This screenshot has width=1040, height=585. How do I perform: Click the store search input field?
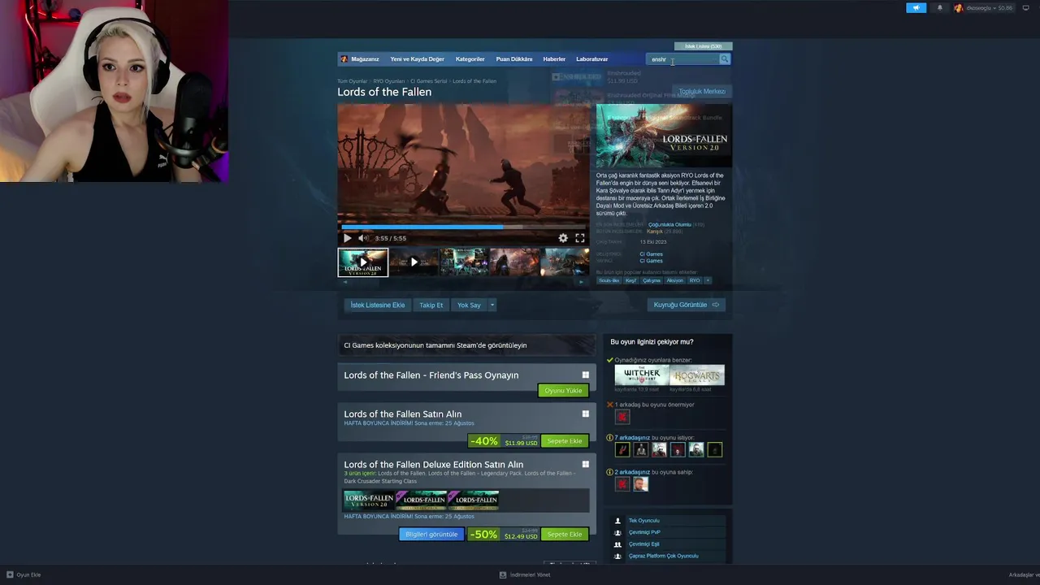tap(682, 59)
